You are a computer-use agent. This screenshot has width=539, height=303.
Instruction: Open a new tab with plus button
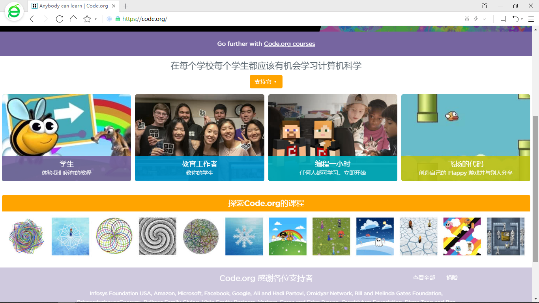[126, 6]
